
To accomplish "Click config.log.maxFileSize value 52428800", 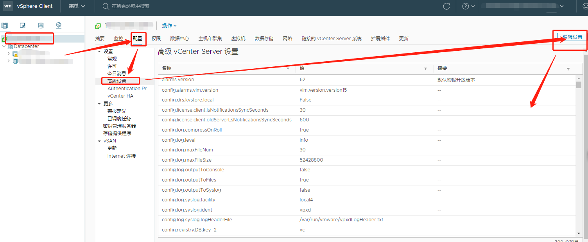I will 311,160.
